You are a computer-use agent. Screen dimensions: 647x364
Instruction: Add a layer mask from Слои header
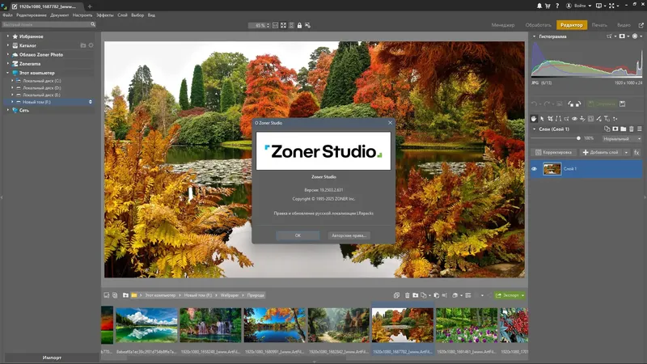pyautogui.click(x=615, y=129)
